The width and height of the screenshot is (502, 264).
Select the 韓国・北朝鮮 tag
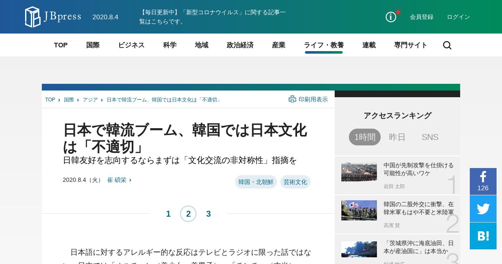coord(256,182)
